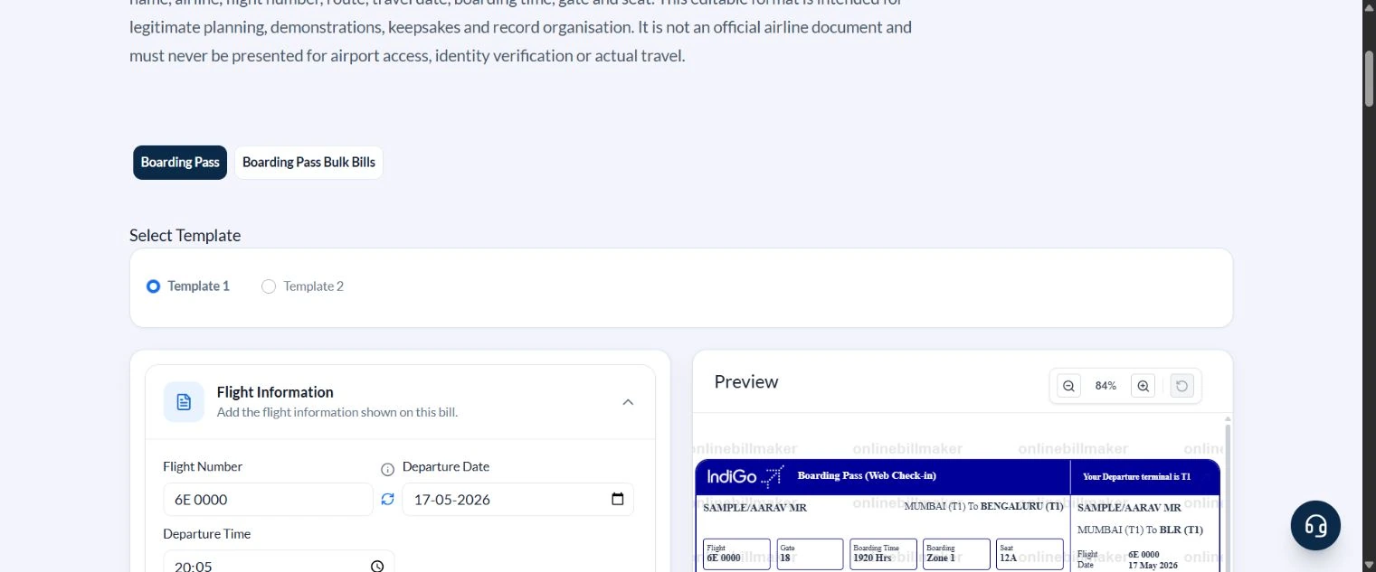Click the Zone 1 boarding box in preview

(x=956, y=554)
